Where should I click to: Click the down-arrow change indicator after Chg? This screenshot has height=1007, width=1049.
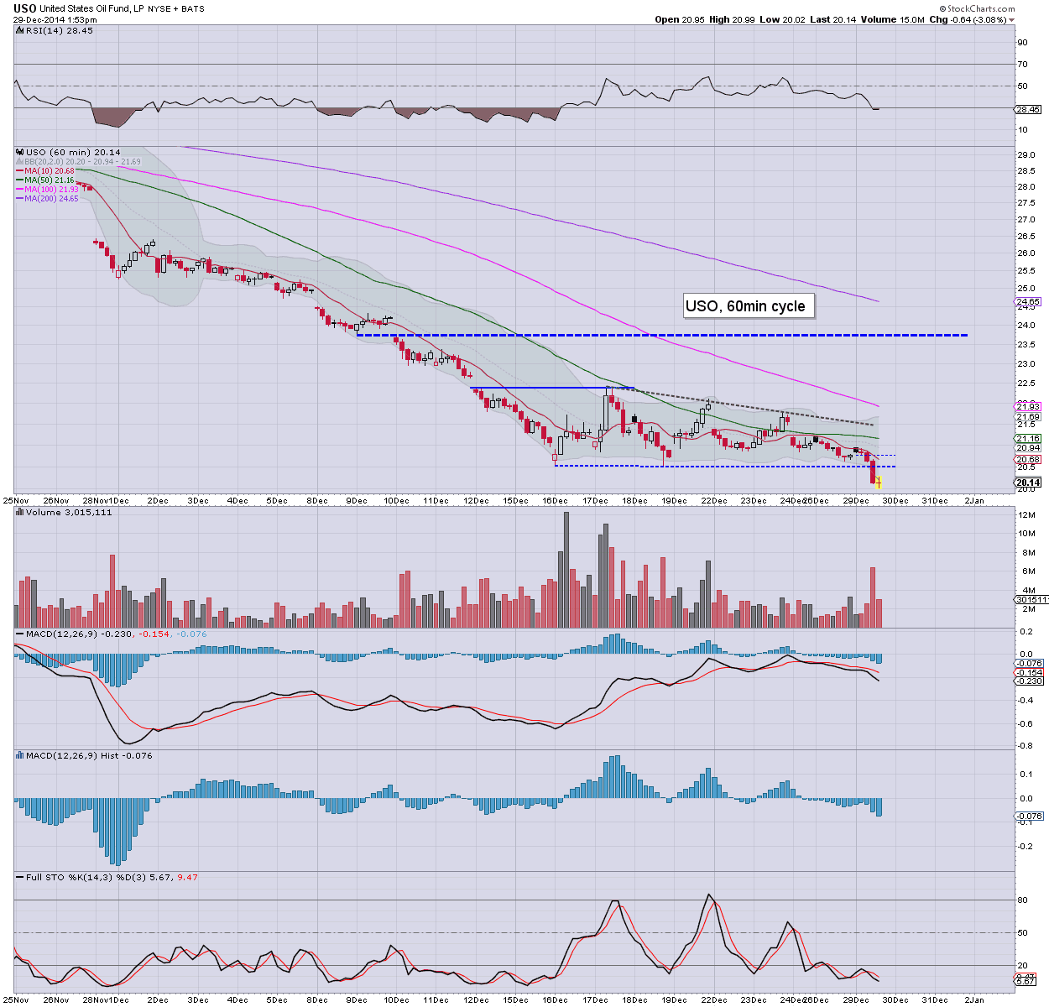(x=1011, y=19)
